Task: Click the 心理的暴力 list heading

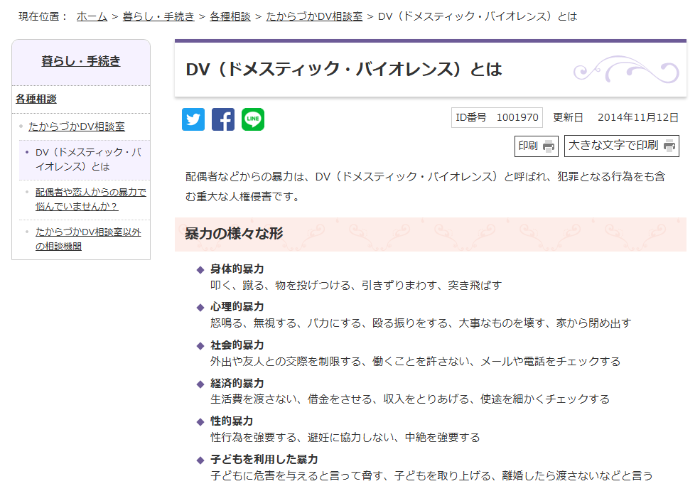Action: coord(237,307)
